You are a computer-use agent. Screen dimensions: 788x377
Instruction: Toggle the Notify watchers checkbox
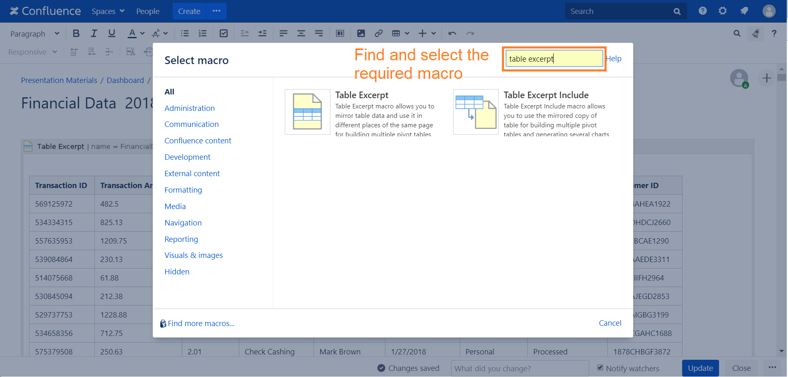click(x=600, y=368)
